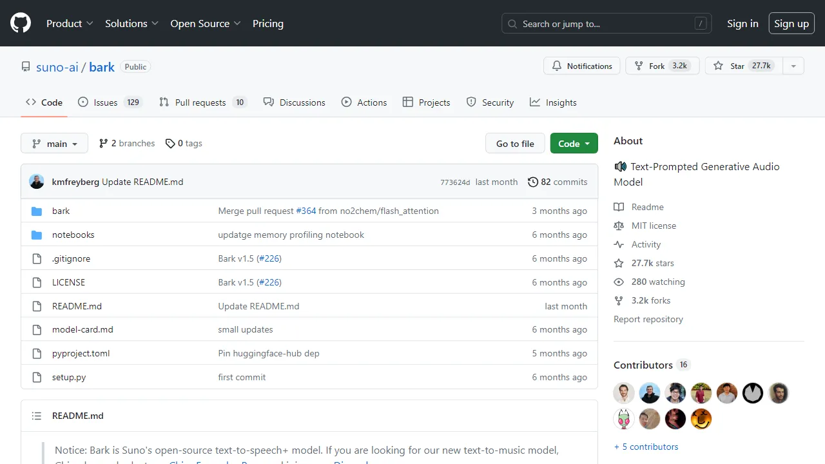The width and height of the screenshot is (825, 464).
Task: Open the Pull requests tab
Action: coord(203,102)
